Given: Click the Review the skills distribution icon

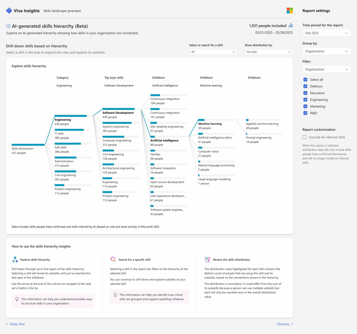Looking at the screenshot, I should tap(208, 259).
